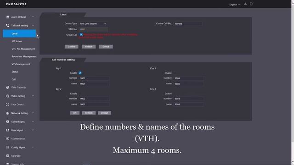Select the Local menu item
The width and height of the screenshot is (294, 165).
click(19, 33)
